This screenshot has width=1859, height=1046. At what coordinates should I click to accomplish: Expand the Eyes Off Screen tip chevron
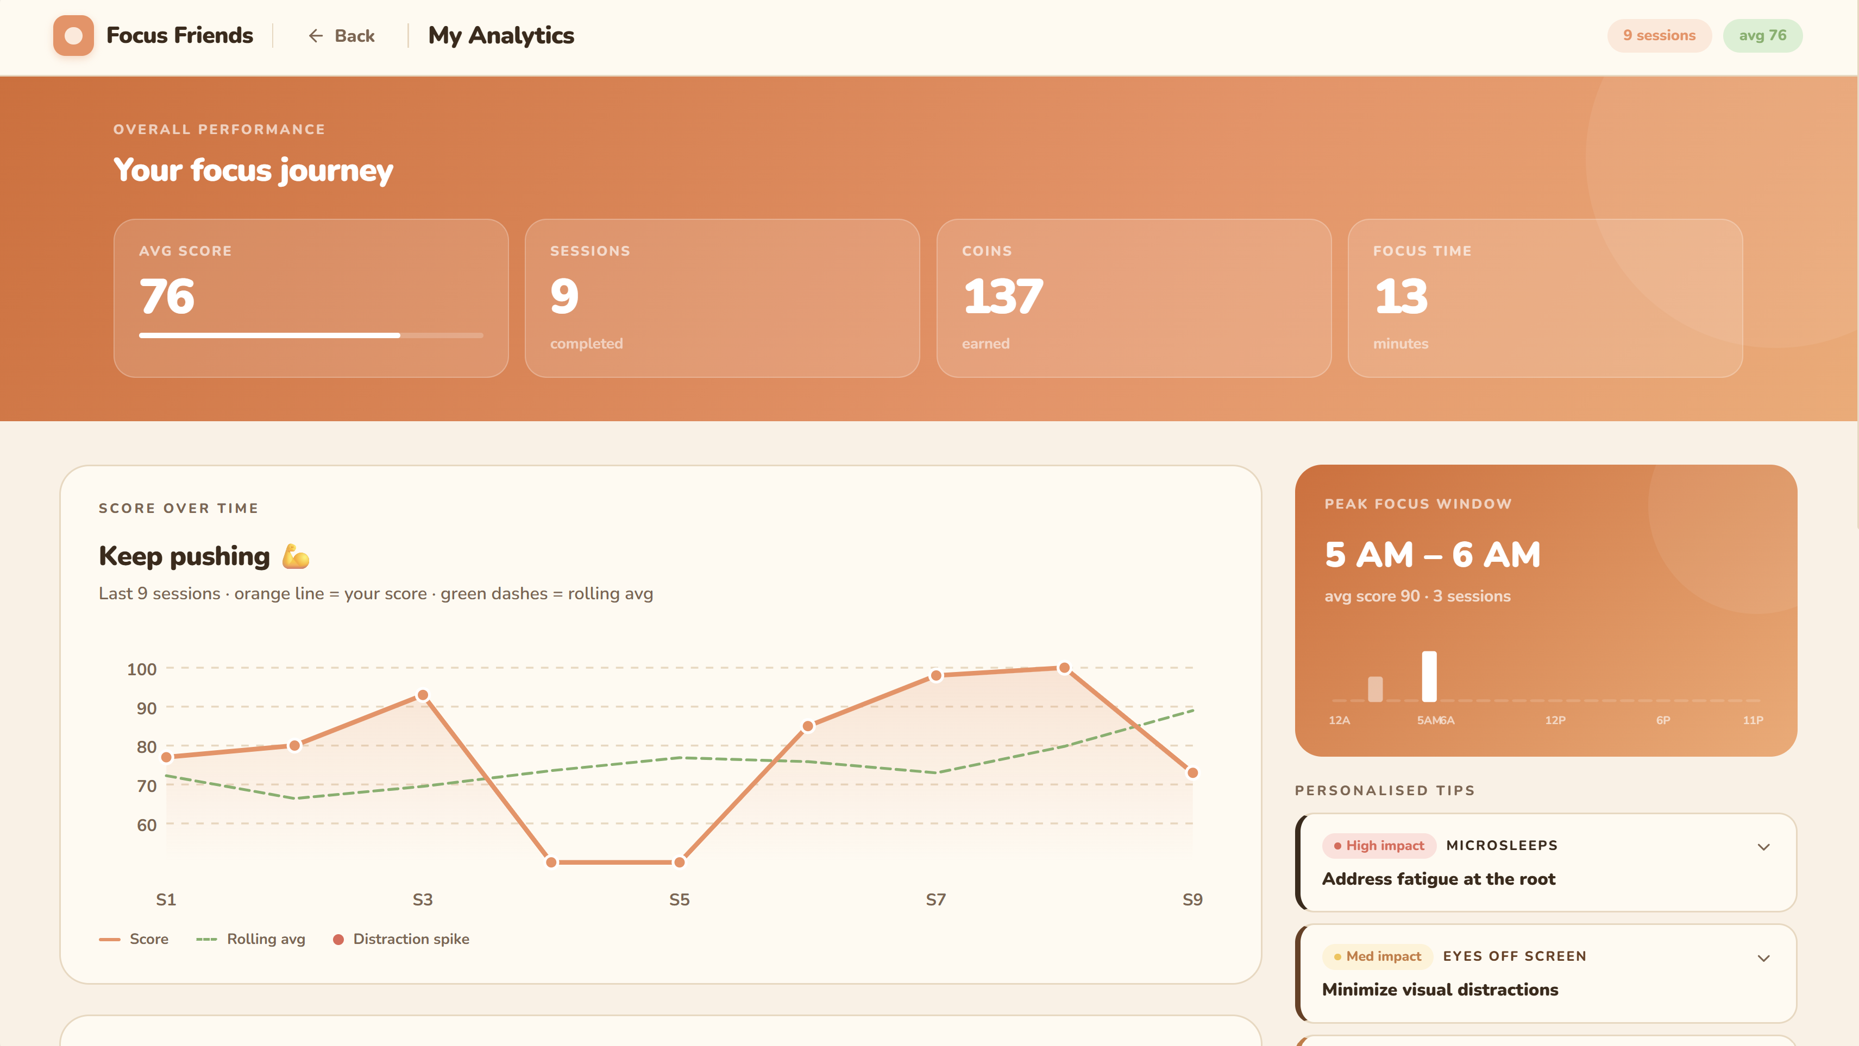[x=1763, y=958]
